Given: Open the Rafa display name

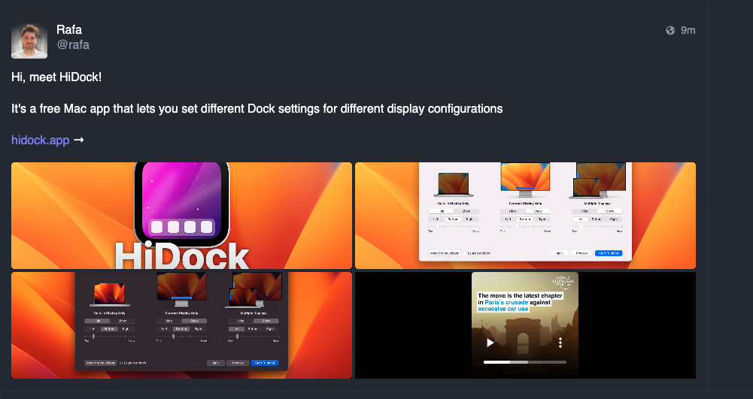Looking at the screenshot, I should tap(69, 30).
